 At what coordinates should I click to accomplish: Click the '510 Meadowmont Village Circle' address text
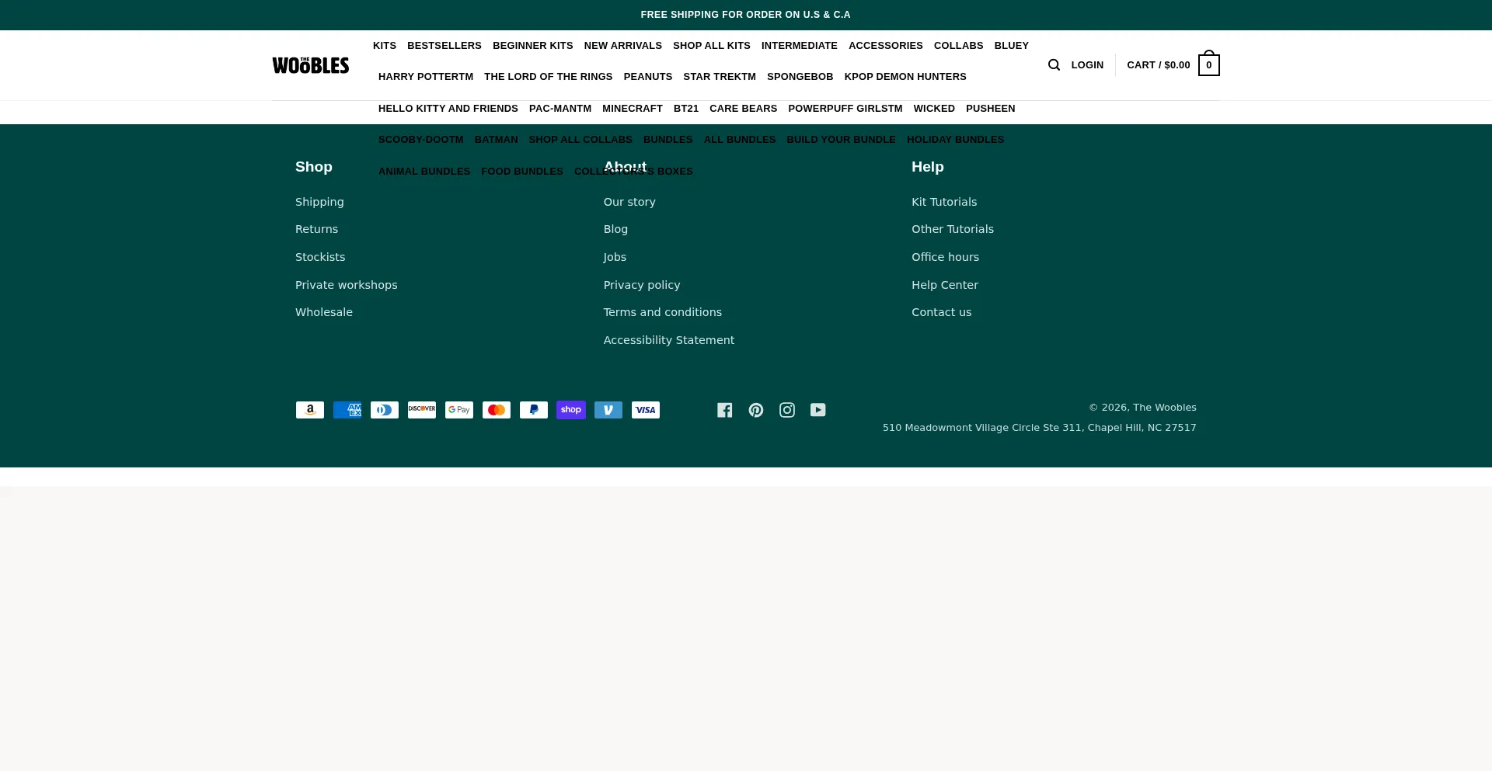pyautogui.click(x=1040, y=428)
